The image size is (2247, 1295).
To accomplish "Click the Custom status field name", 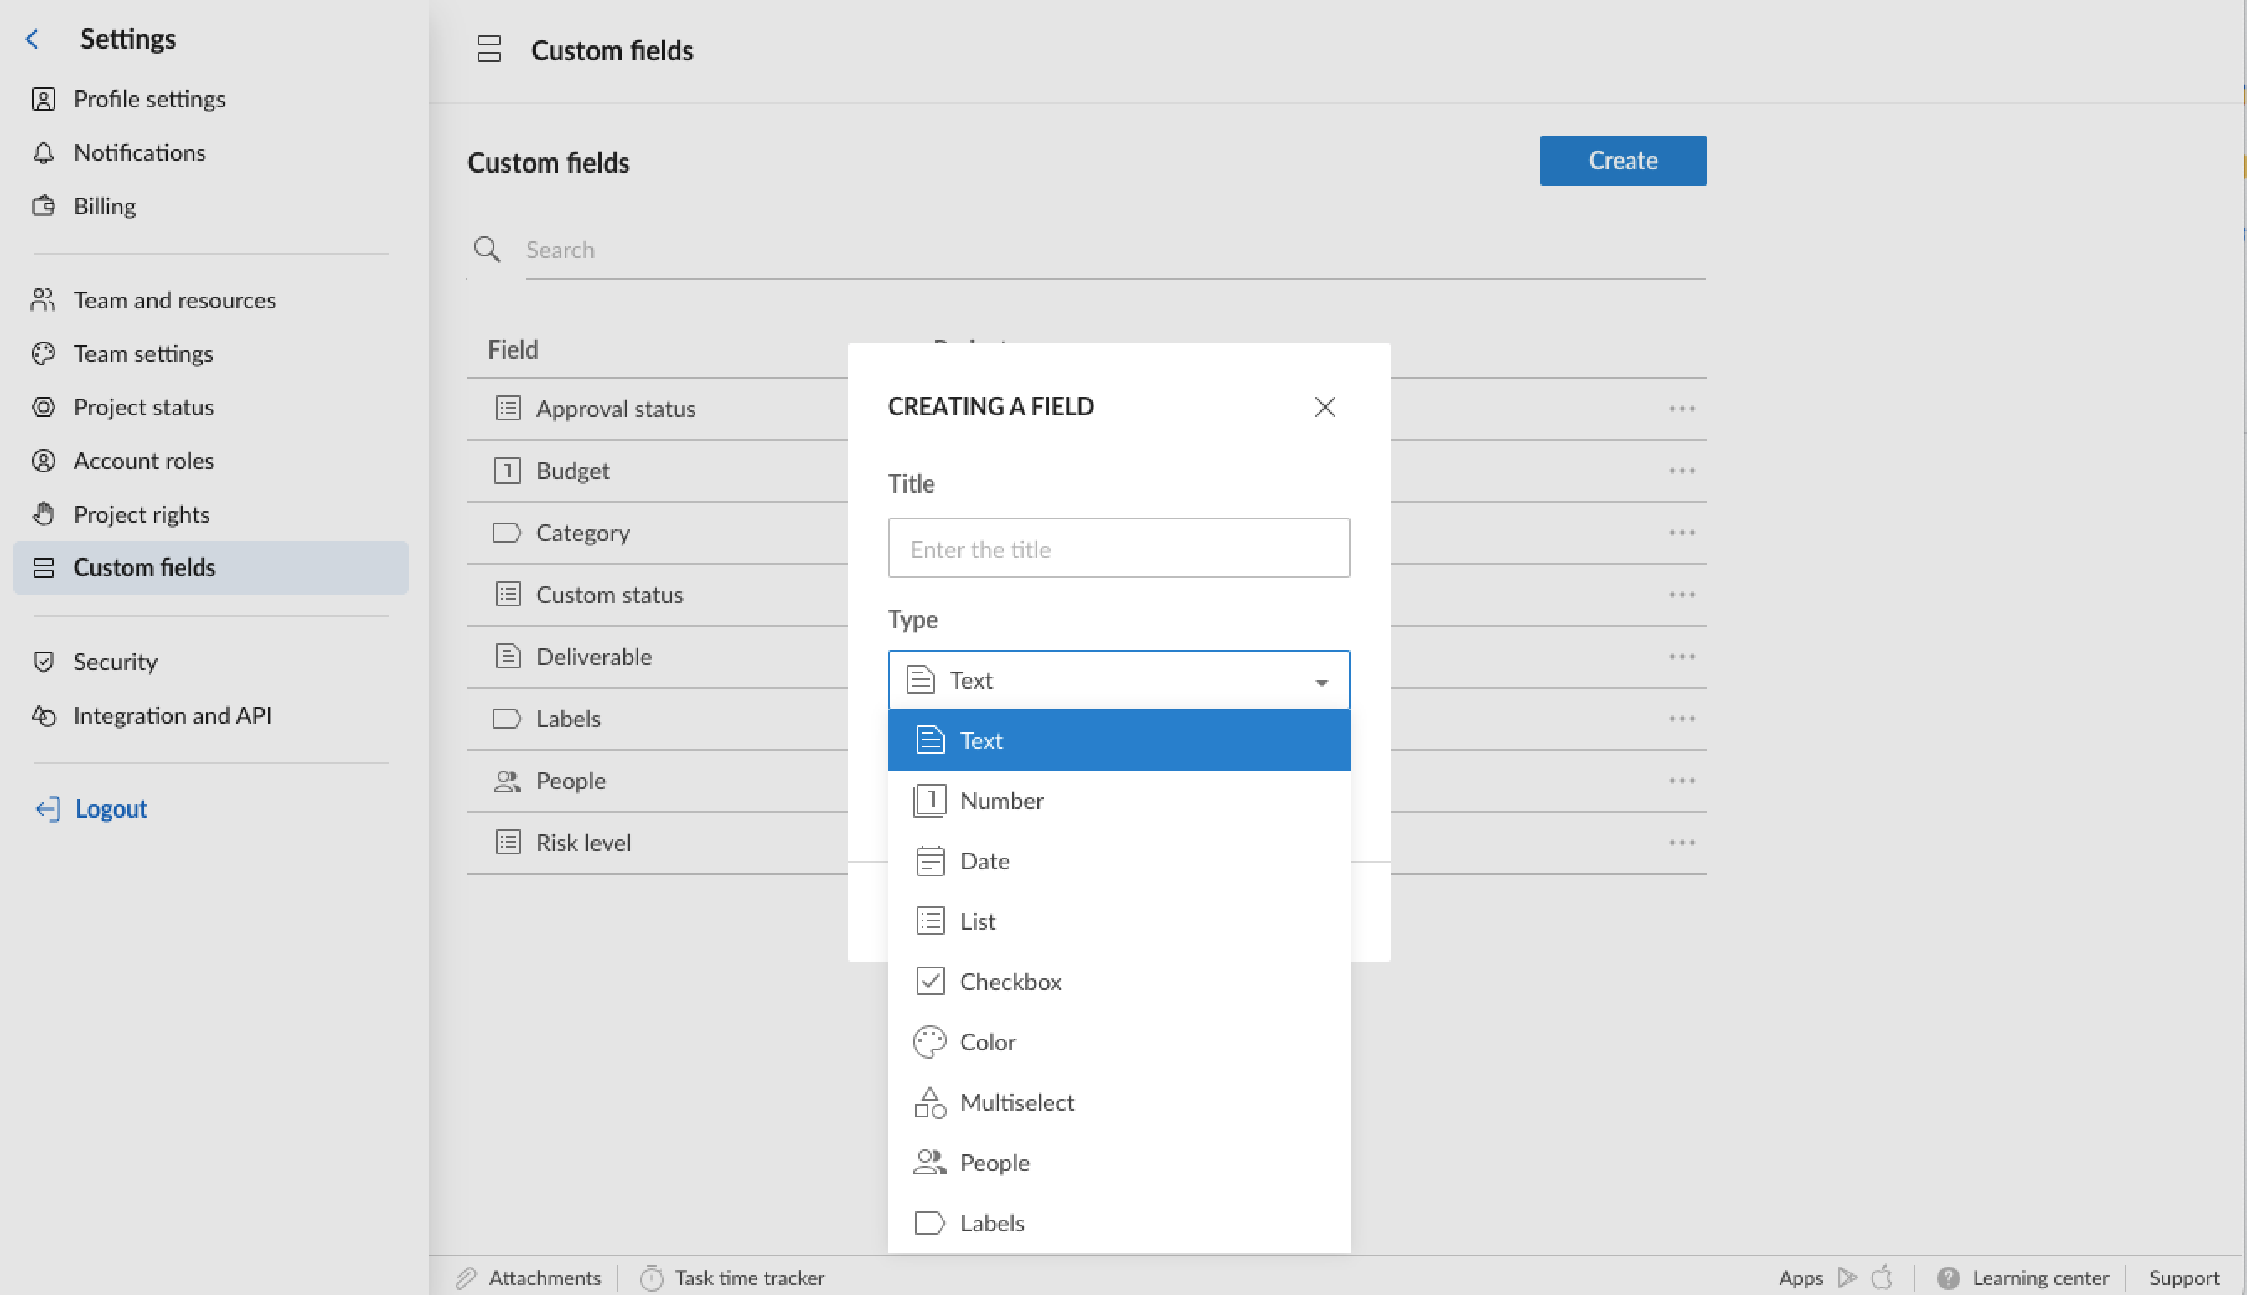I will (609, 594).
